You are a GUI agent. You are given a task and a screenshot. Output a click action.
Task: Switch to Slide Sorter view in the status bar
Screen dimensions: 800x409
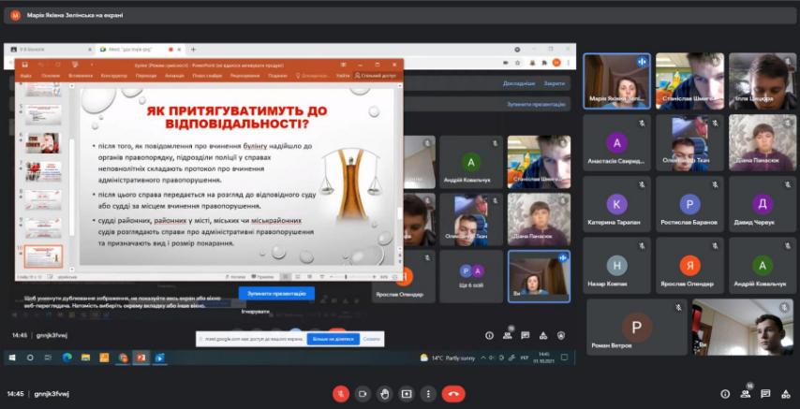(296, 276)
